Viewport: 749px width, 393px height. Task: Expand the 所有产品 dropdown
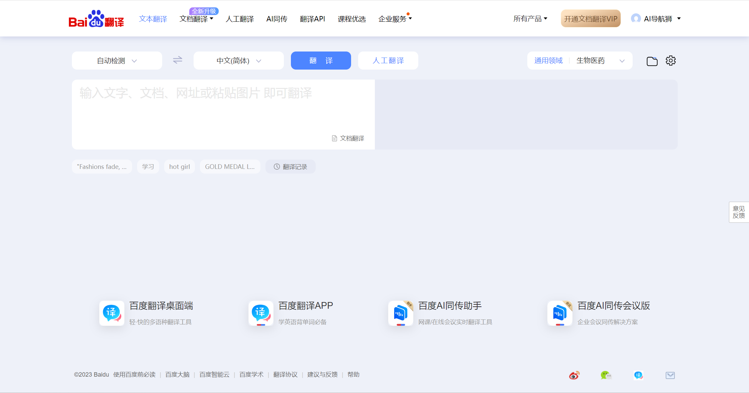coord(530,18)
